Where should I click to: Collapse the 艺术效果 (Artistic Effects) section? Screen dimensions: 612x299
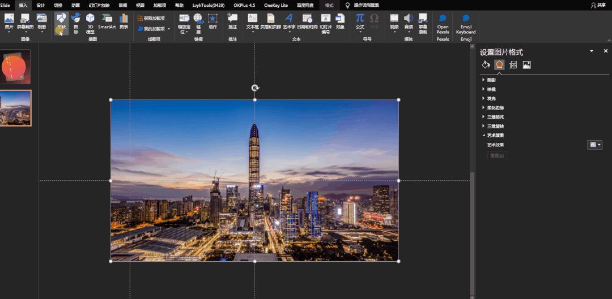click(495, 136)
